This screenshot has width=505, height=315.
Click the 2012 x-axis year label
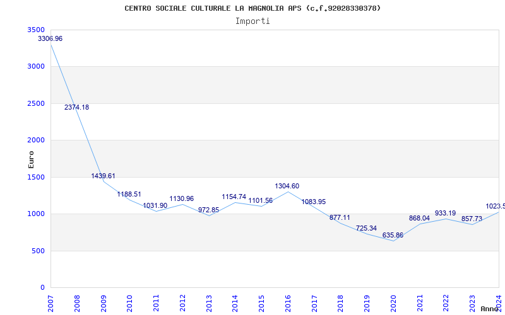182,304
